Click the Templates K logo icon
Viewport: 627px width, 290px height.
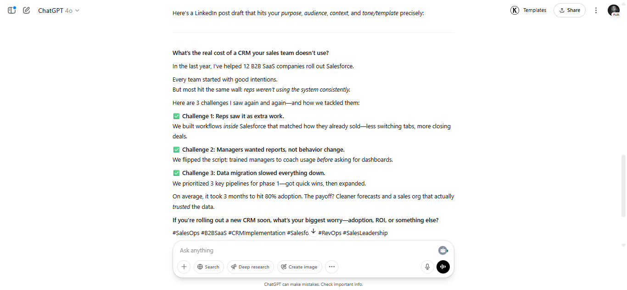click(x=515, y=10)
